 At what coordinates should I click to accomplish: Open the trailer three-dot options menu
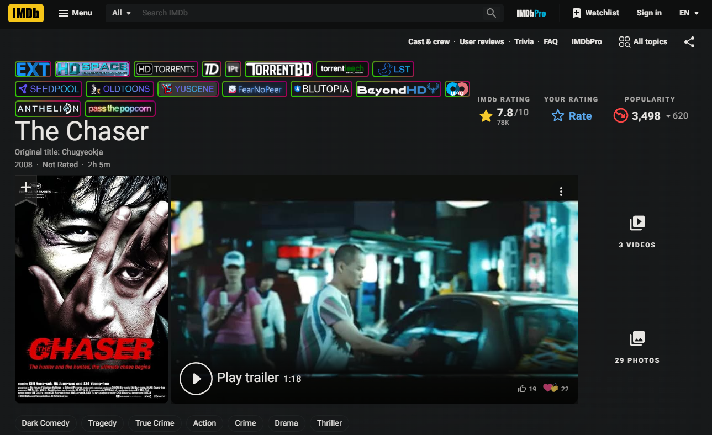[x=561, y=192]
